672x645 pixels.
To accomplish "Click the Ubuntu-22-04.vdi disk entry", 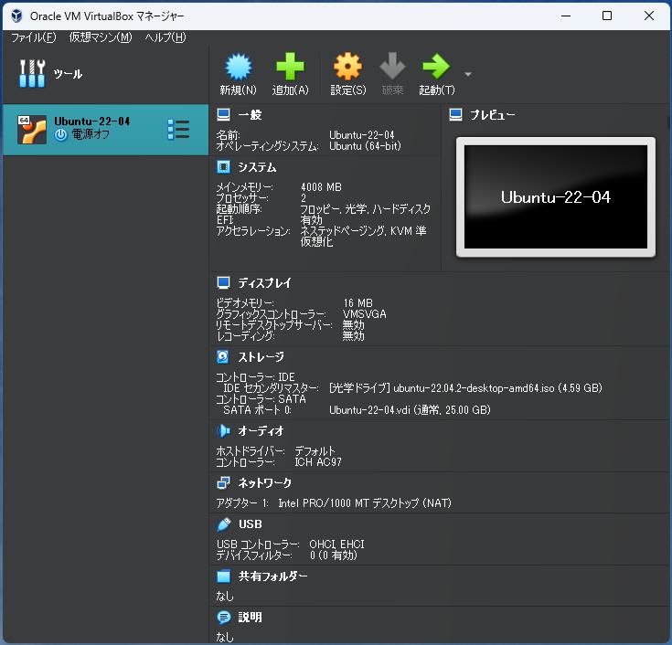I will click(x=410, y=410).
